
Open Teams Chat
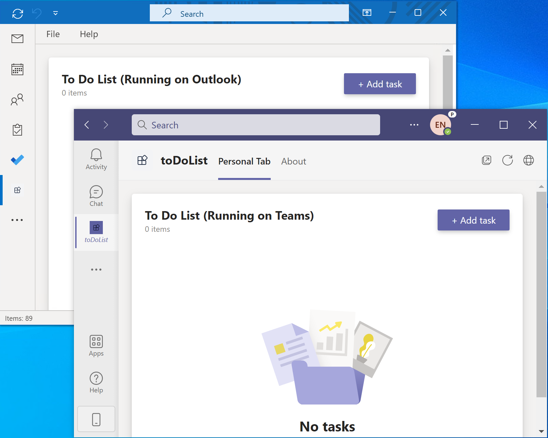96,196
